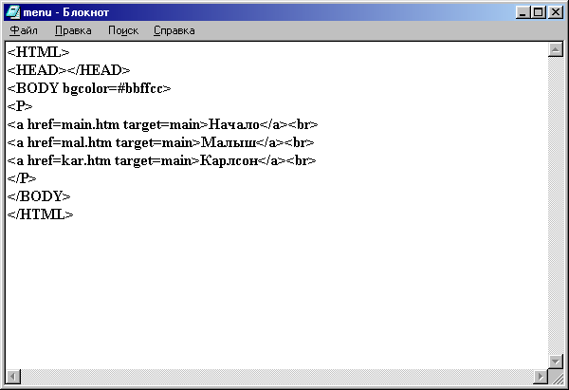Click the vertical scrollbar down arrow
This screenshot has height=390, width=569.
pos(555,362)
